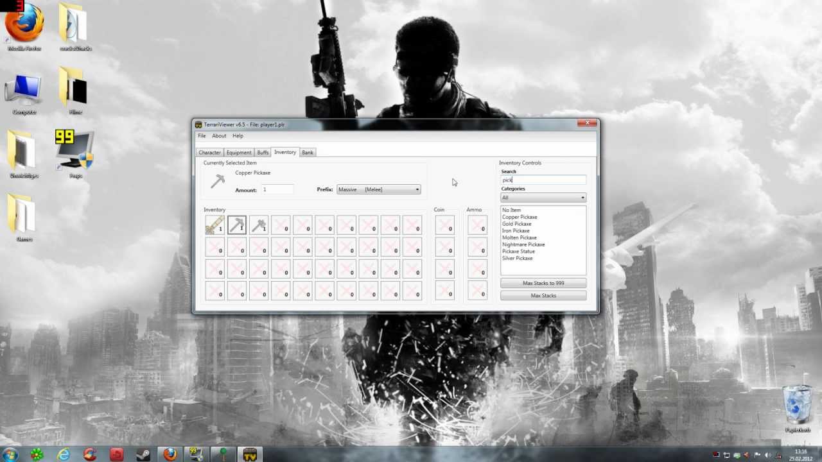Select the sword item in first inventory slot
822x462 pixels.
coord(214,225)
